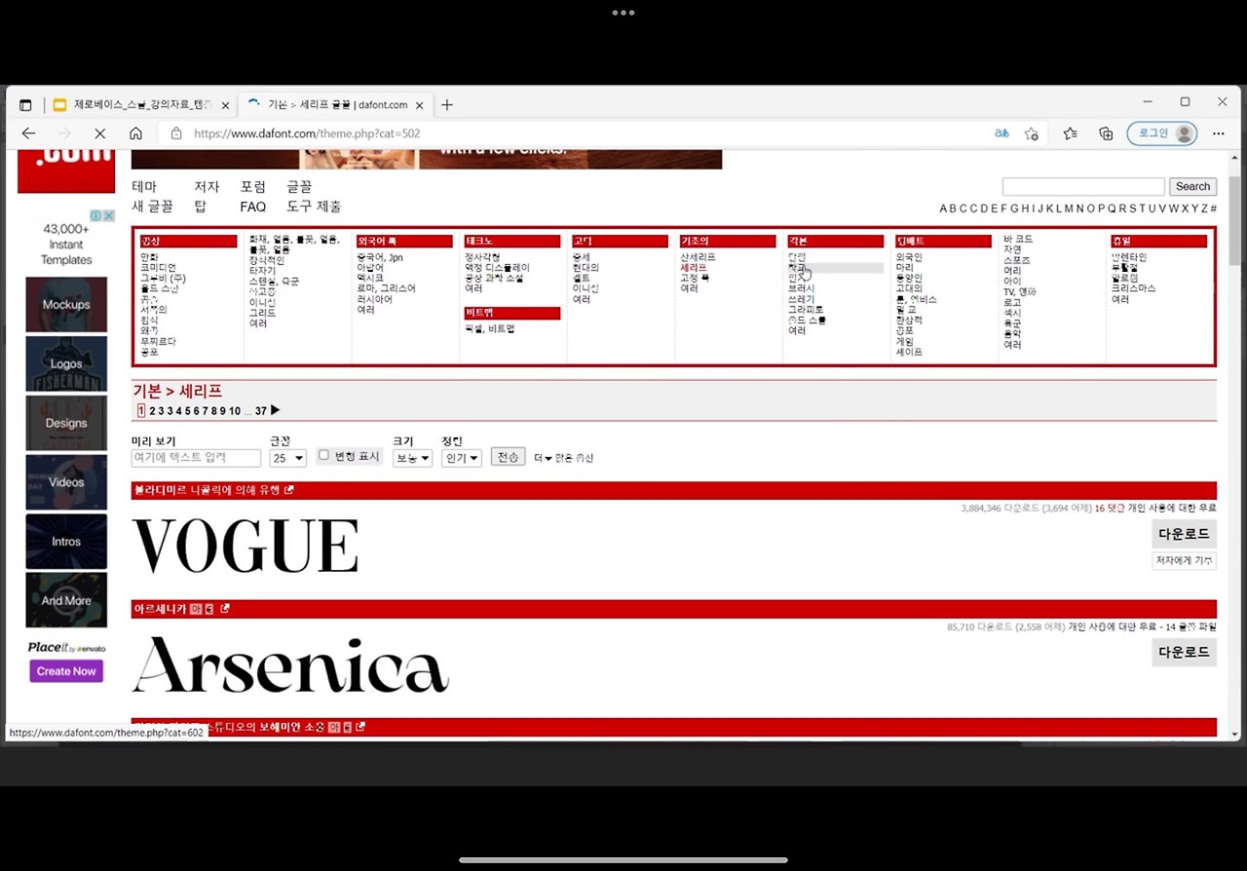Jump to page 37 of results

[261, 411]
